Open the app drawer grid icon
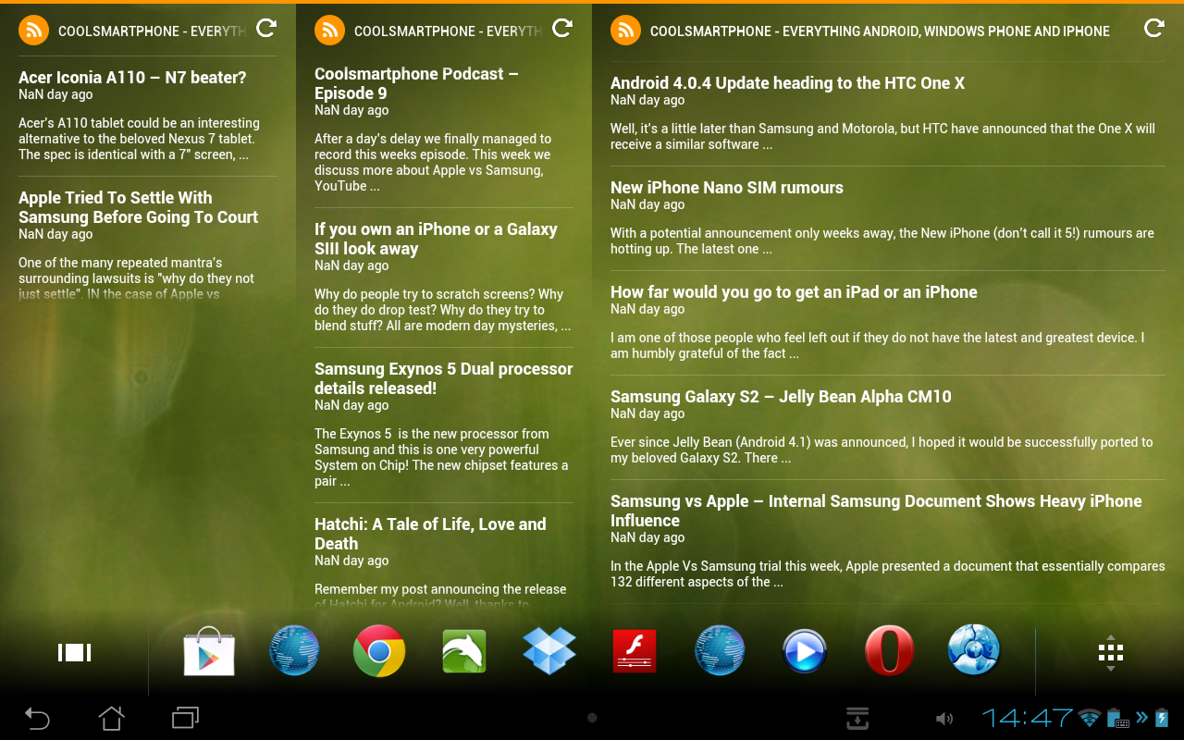1184x740 pixels. click(x=1111, y=654)
